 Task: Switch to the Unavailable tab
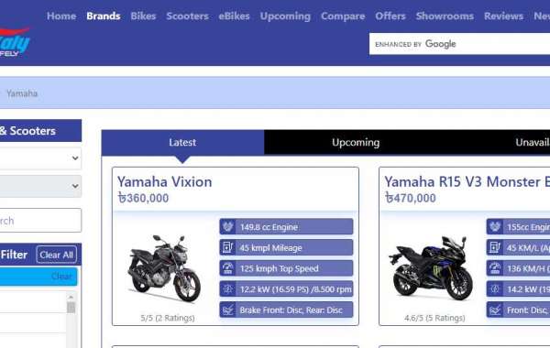click(533, 142)
